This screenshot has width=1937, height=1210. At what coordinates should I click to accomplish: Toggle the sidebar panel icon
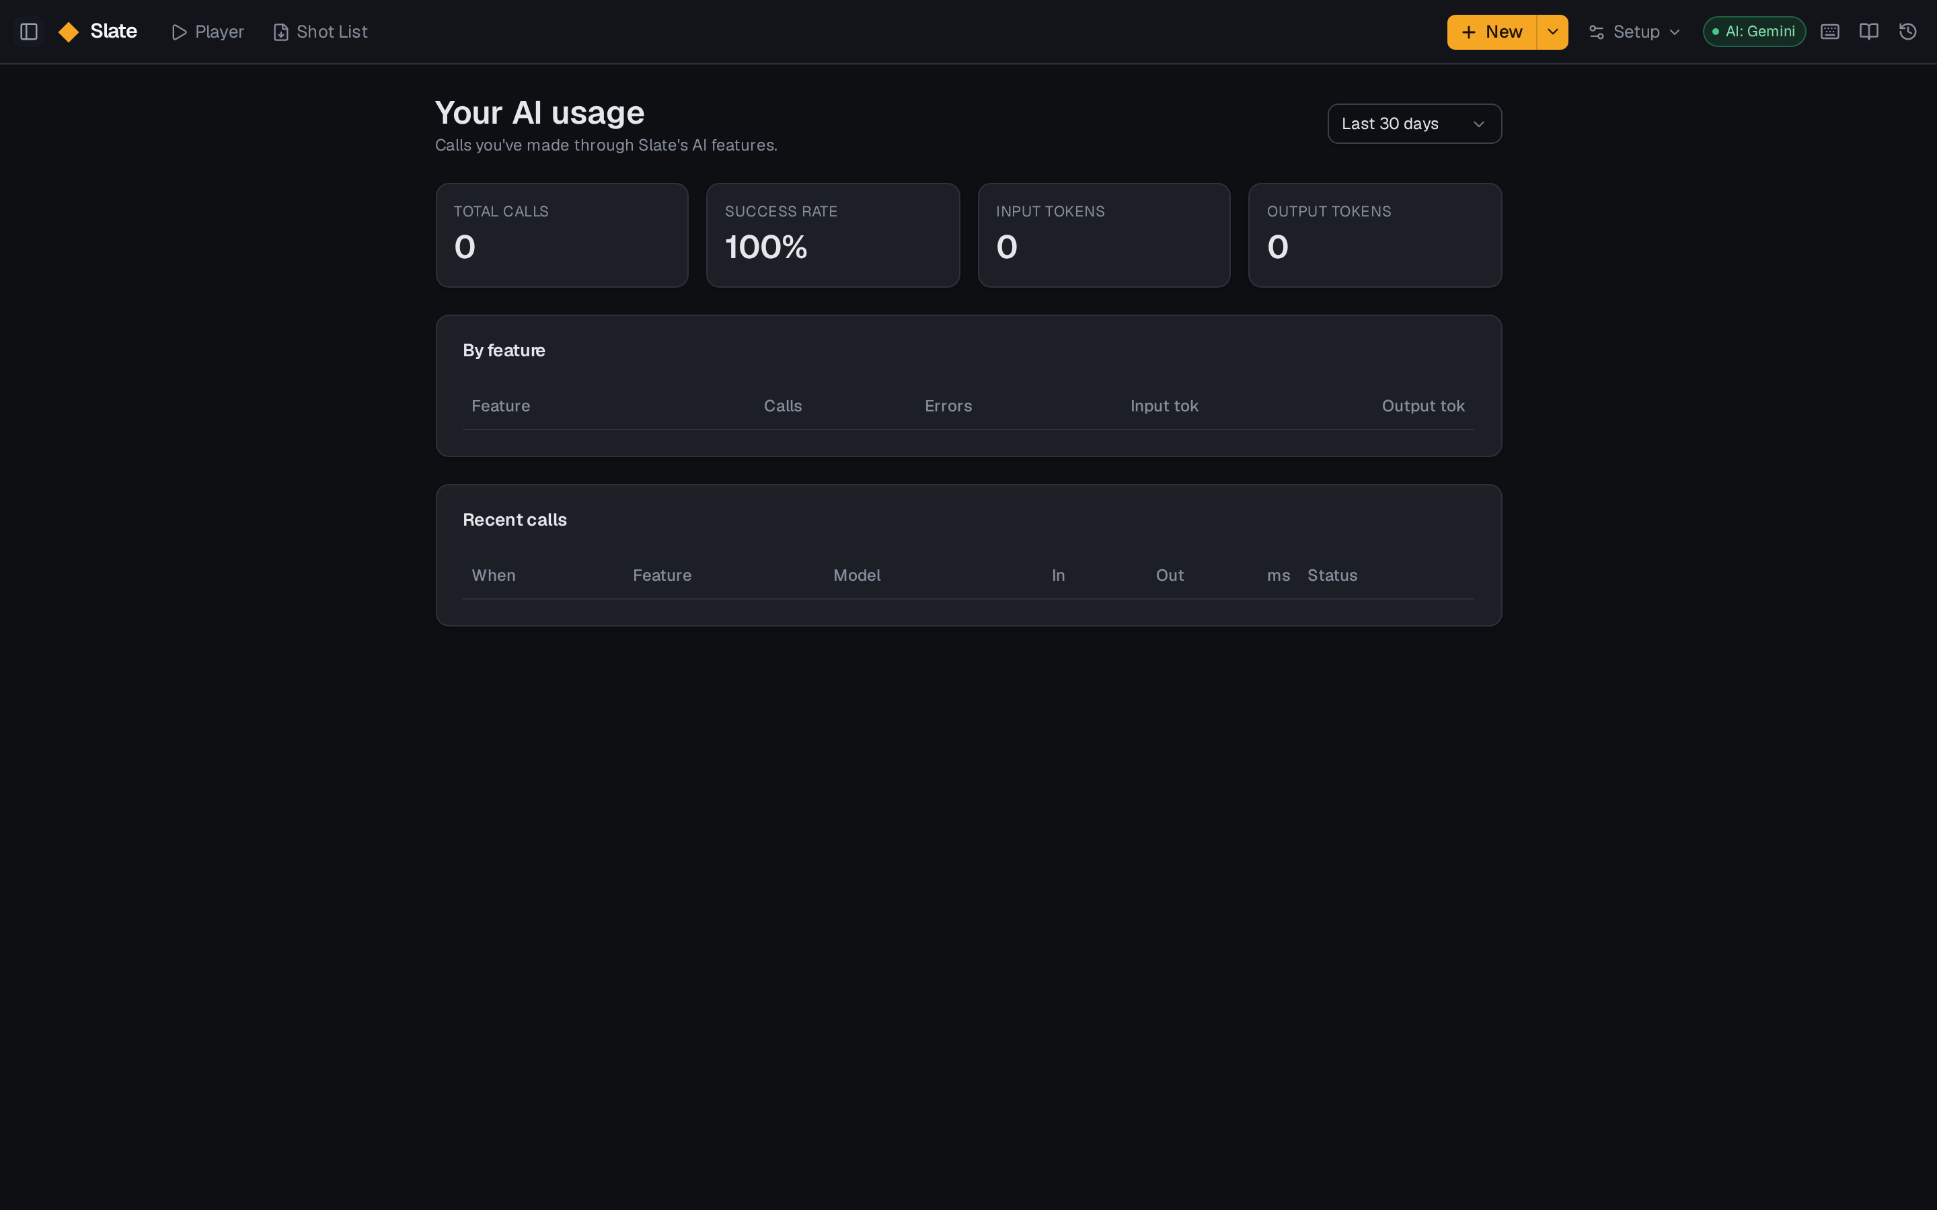point(29,32)
